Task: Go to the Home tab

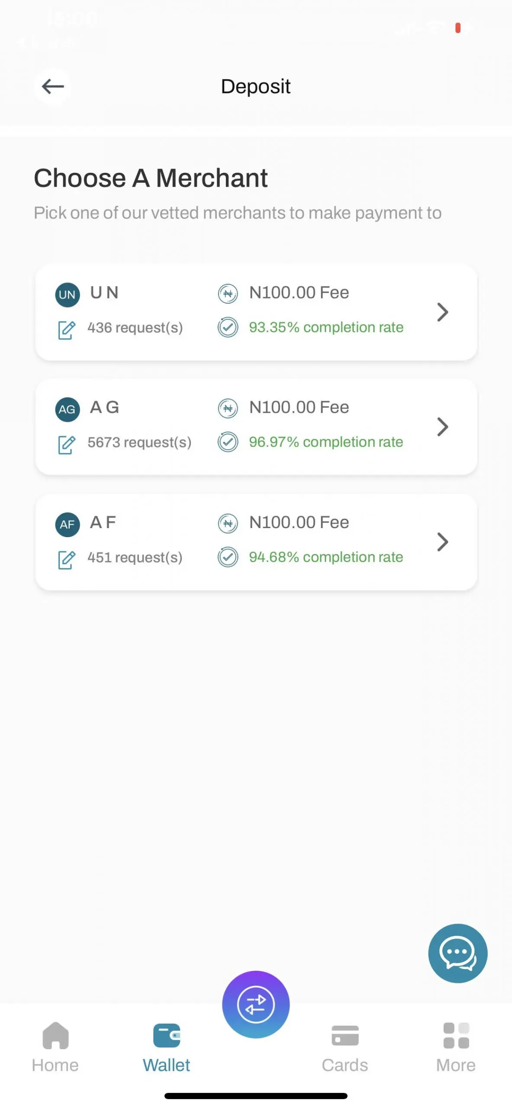Action: (x=55, y=1047)
